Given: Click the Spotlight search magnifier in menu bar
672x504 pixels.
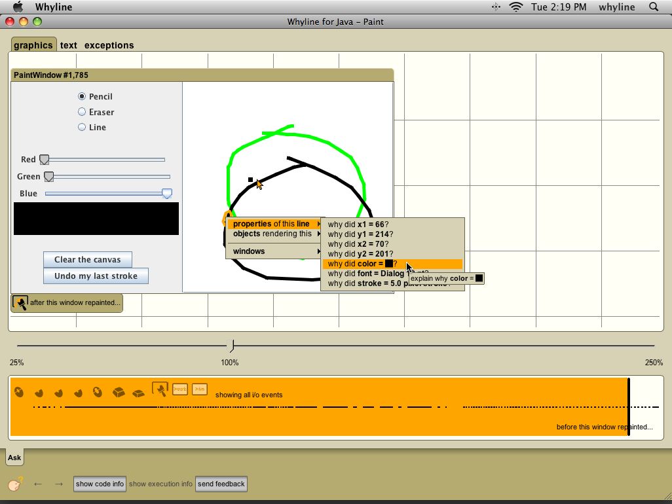Looking at the screenshot, I should 654,7.
